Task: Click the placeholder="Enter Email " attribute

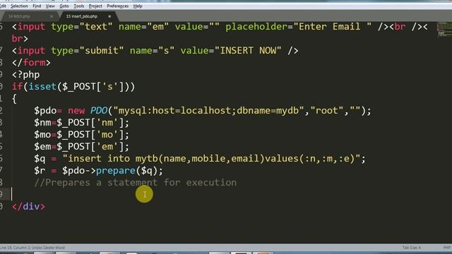Action: tap(298, 27)
